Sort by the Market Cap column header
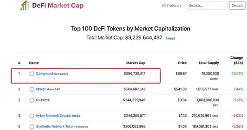 pyautogui.click(x=136, y=63)
